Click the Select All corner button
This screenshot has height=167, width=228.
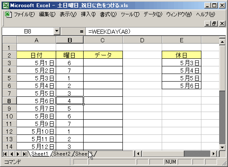point(9,40)
